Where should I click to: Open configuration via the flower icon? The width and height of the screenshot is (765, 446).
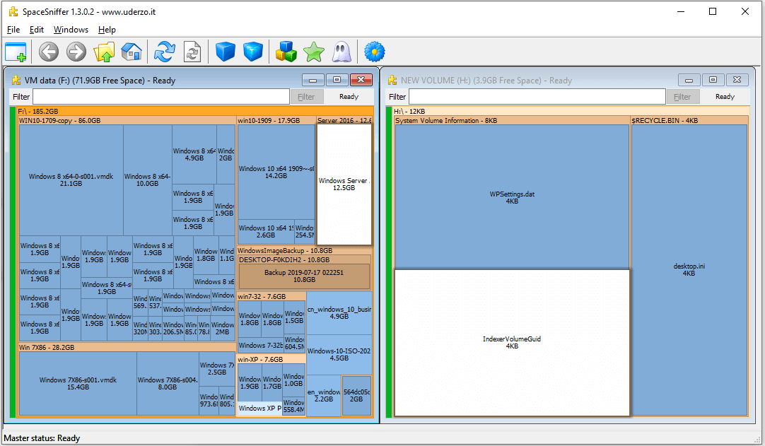(374, 52)
